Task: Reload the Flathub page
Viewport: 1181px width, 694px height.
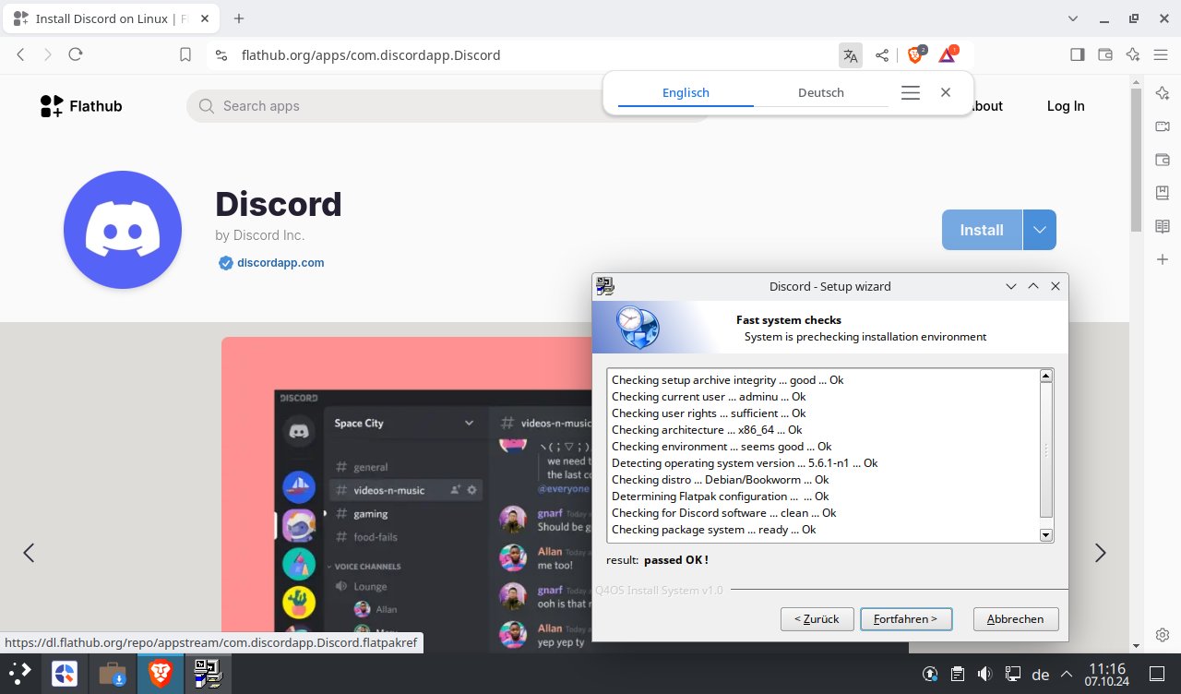Action: [x=76, y=54]
